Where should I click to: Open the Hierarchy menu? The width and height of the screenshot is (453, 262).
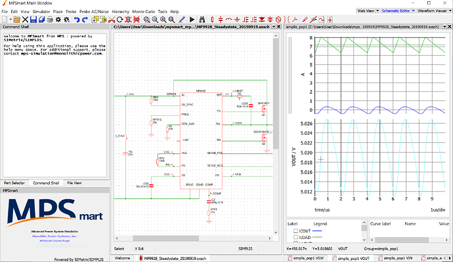coord(121,12)
